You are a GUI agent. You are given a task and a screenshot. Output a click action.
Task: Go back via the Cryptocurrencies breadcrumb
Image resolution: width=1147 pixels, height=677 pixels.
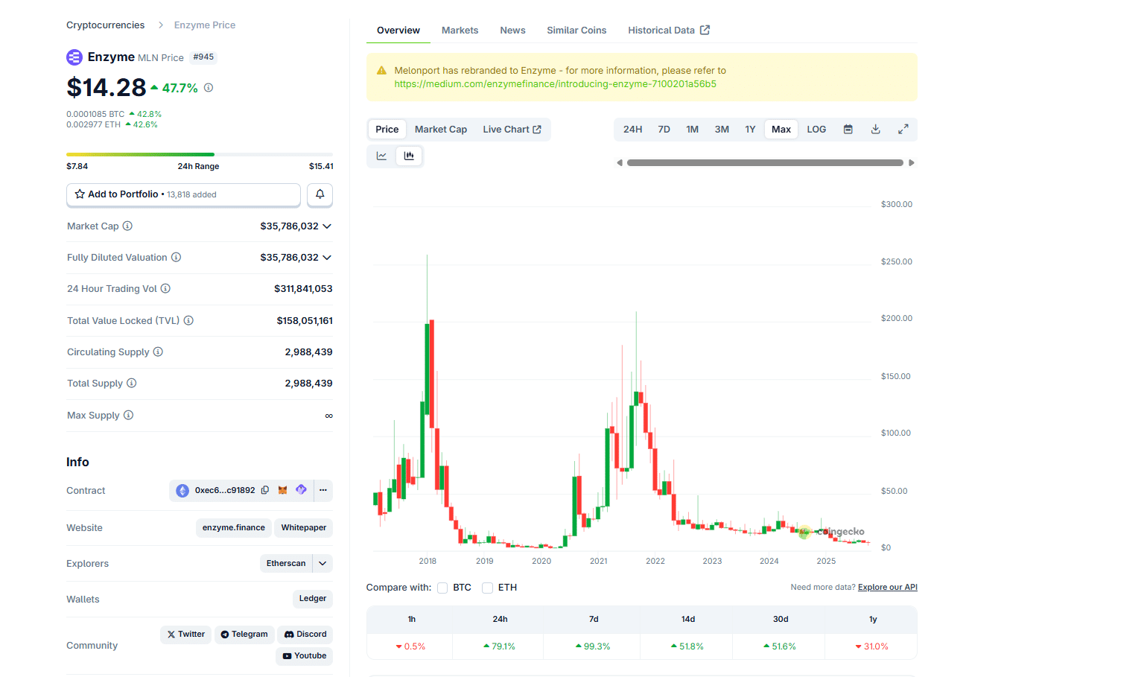pos(105,25)
